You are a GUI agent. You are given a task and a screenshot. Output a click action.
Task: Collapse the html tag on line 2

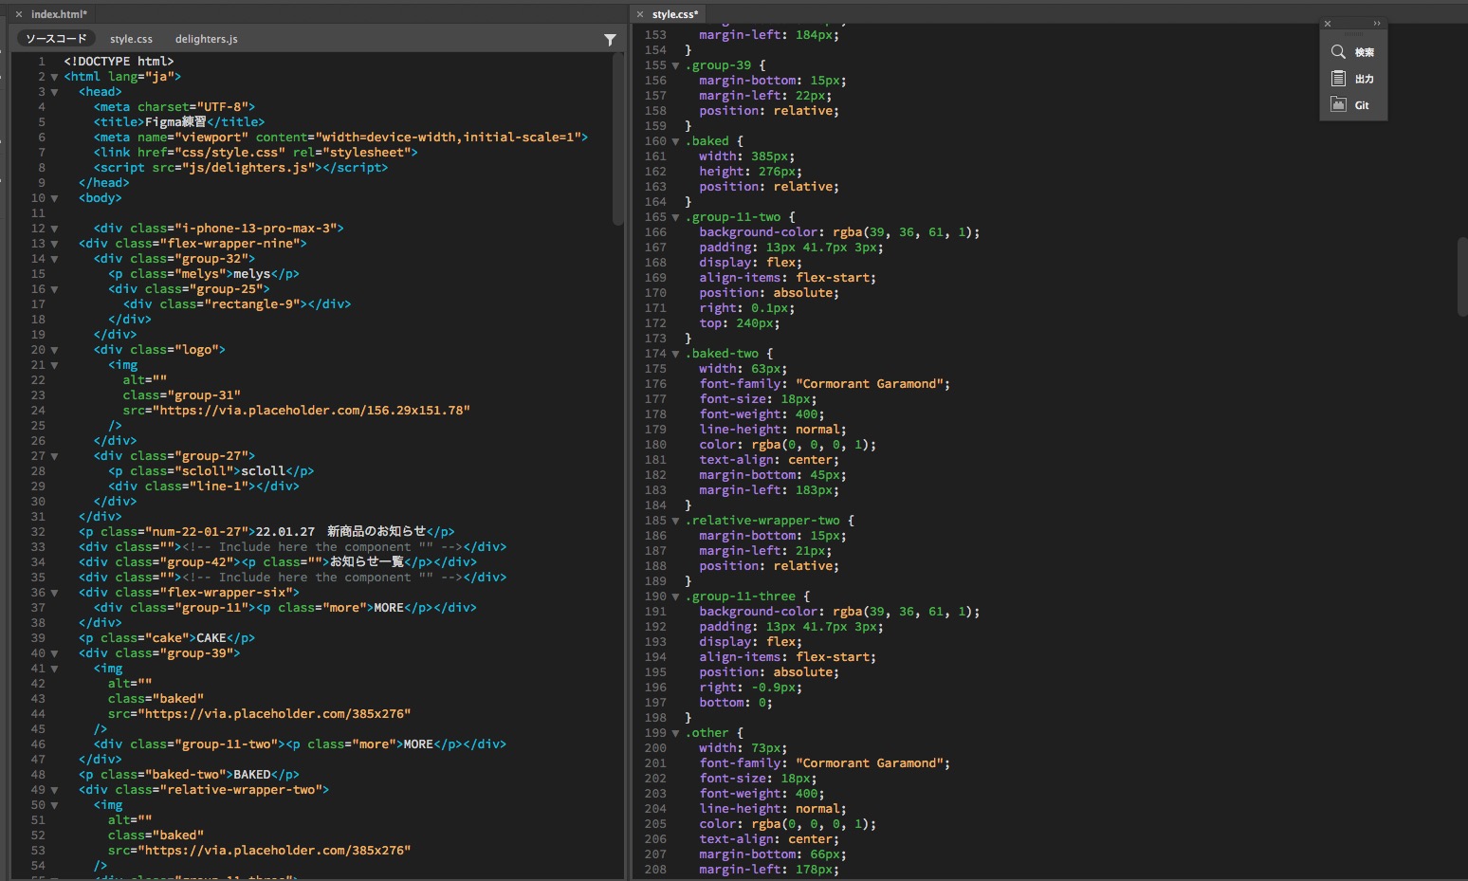point(54,77)
